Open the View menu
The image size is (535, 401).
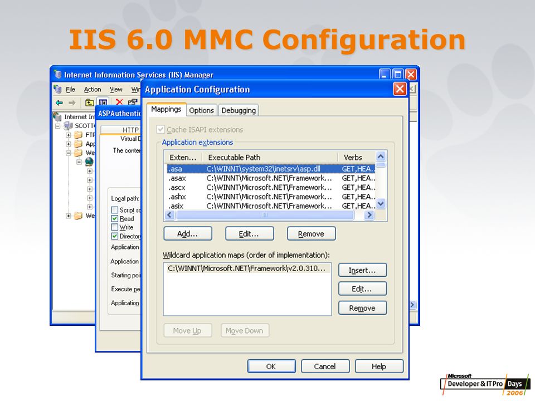[x=116, y=89]
